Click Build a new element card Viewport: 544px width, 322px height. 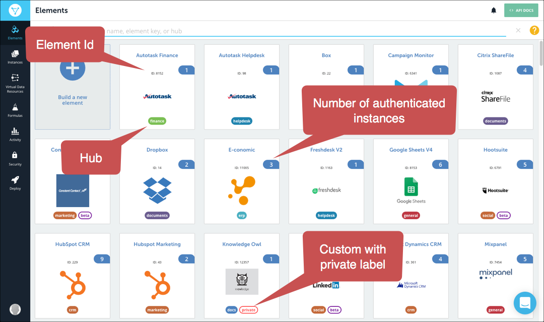tap(73, 87)
